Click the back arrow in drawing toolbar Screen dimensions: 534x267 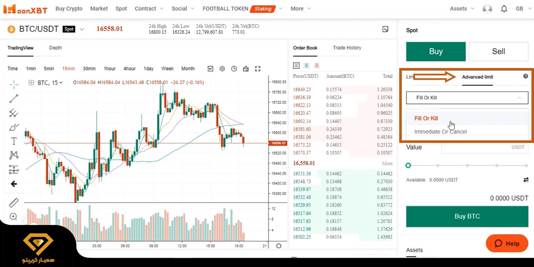tap(14, 184)
